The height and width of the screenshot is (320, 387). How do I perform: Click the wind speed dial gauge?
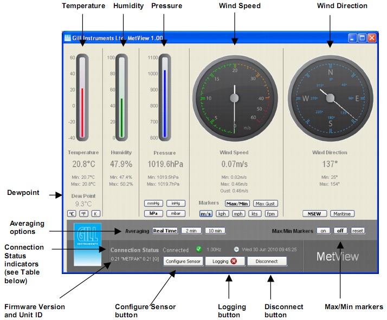pos(234,97)
